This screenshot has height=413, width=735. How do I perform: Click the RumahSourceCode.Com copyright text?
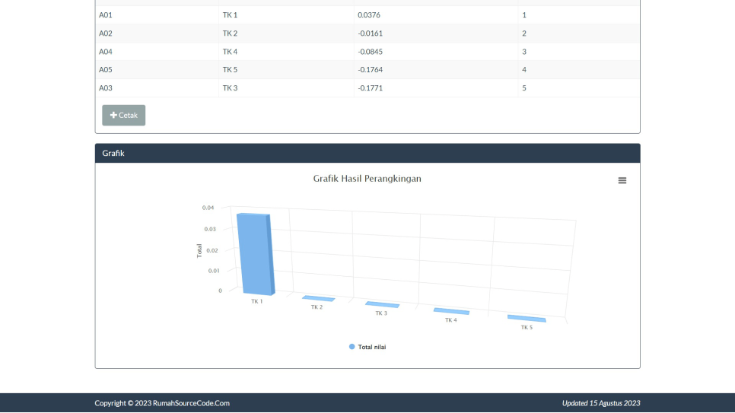pos(162,403)
